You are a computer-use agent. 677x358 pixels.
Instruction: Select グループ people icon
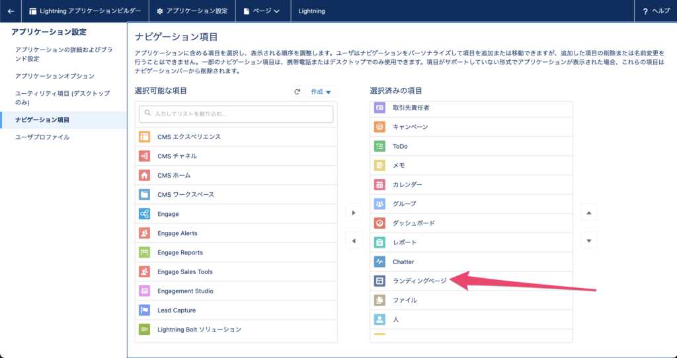coord(379,203)
